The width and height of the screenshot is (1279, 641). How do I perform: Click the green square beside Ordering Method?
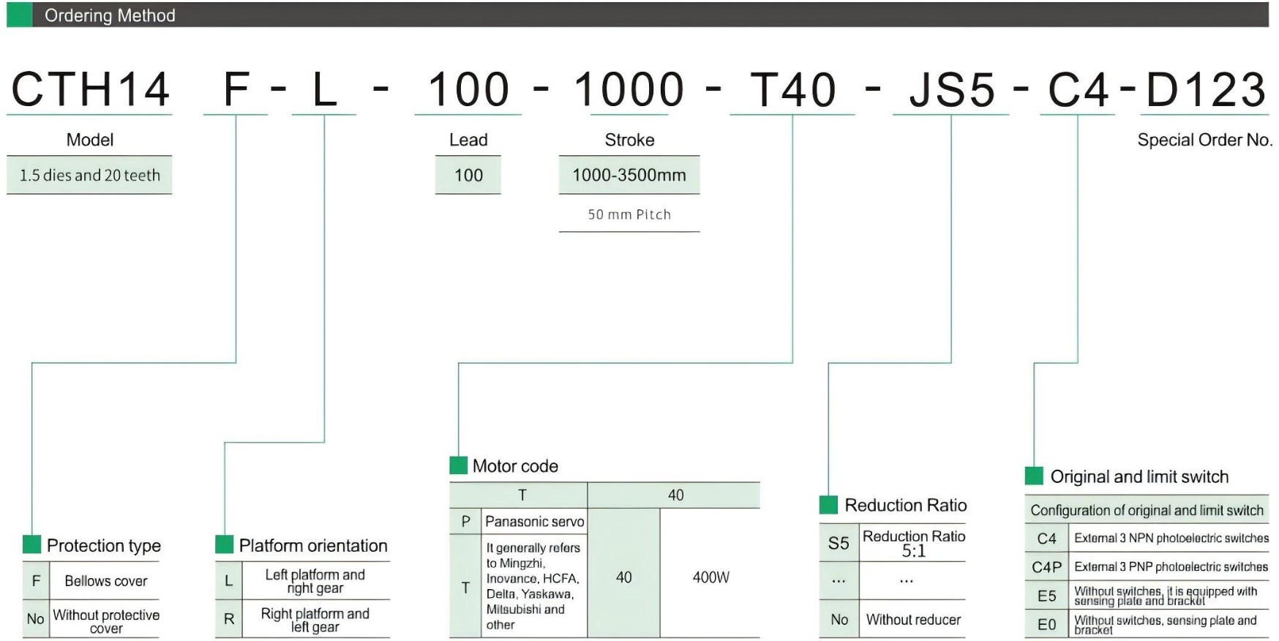pyautogui.click(x=19, y=15)
